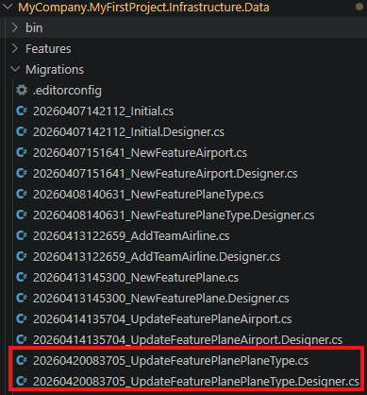Viewport: 367px width, 395px height.
Task: Click C# icon beside 20260407142112_Initial.Designer.cs
Action: point(22,132)
